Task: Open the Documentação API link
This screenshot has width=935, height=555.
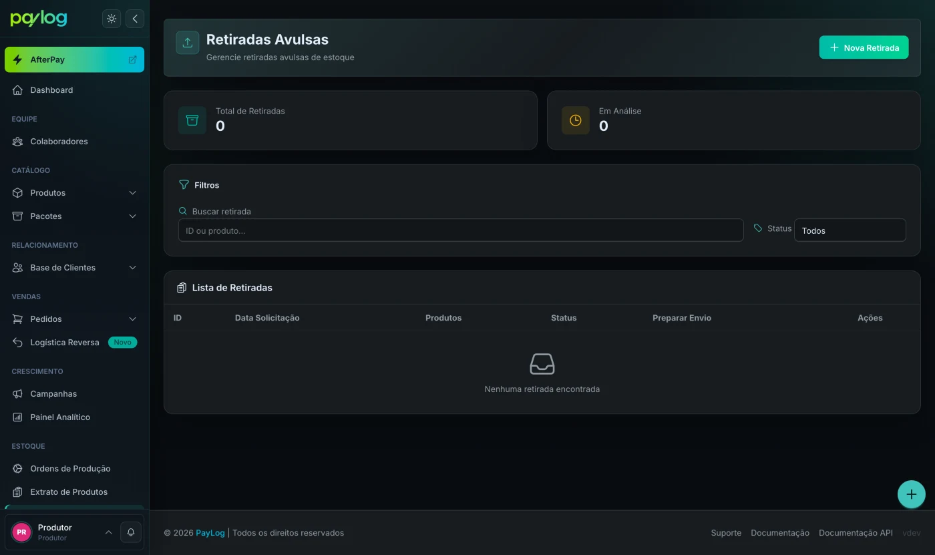Action: pos(856,533)
